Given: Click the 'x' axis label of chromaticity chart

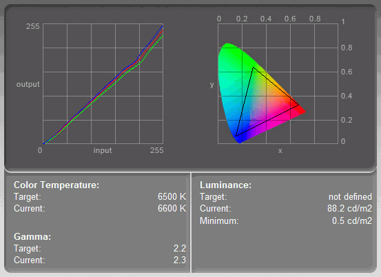Looking at the screenshot, I should tap(280, 151).
